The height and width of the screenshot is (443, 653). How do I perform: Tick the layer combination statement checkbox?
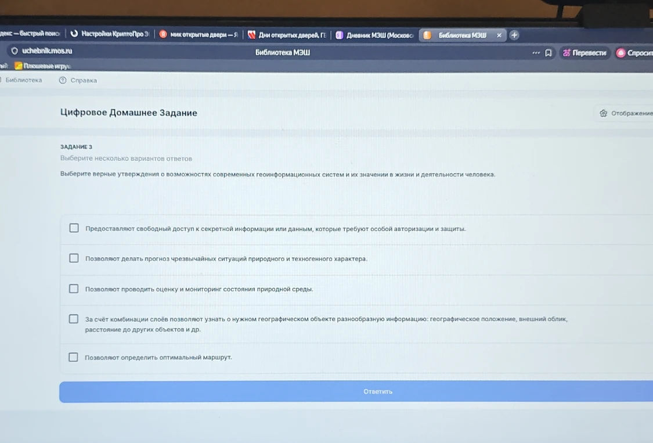tap(73, 319)
